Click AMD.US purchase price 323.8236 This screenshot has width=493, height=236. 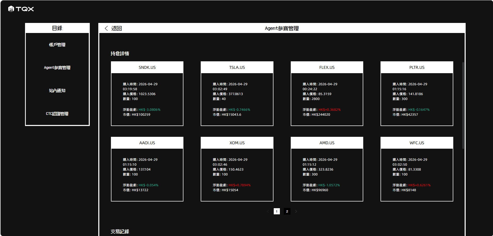coord(326,170)
